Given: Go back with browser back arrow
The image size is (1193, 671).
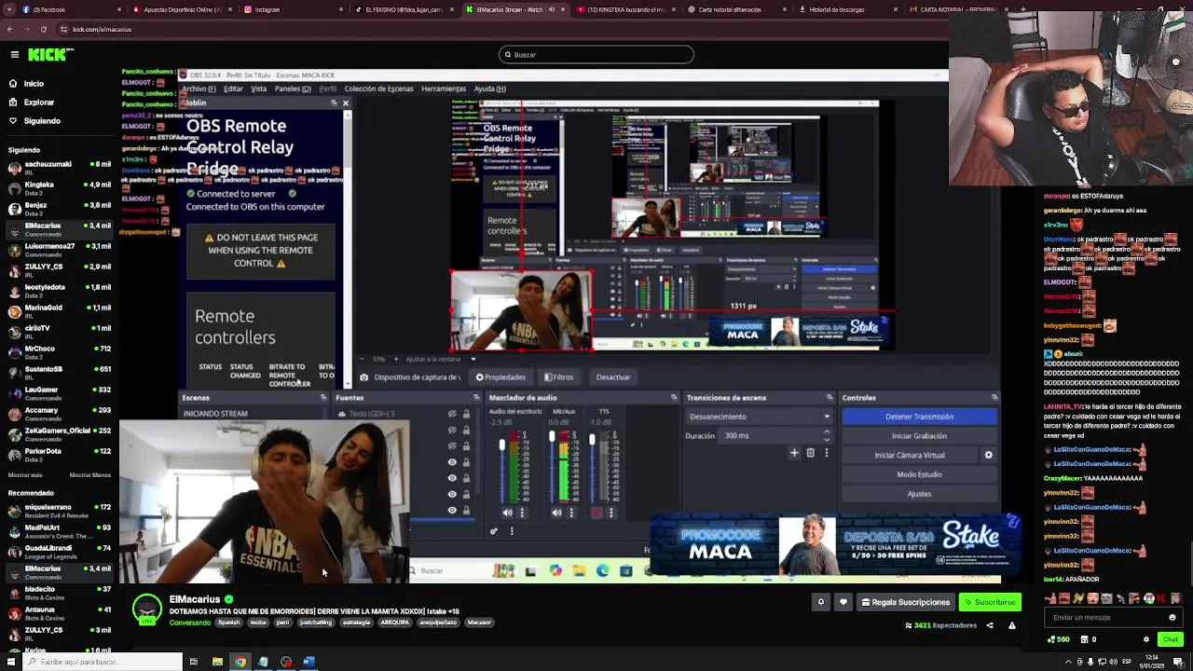Looking at the screenshot, I should [10, 29].
